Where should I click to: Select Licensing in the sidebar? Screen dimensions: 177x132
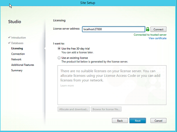17,49
